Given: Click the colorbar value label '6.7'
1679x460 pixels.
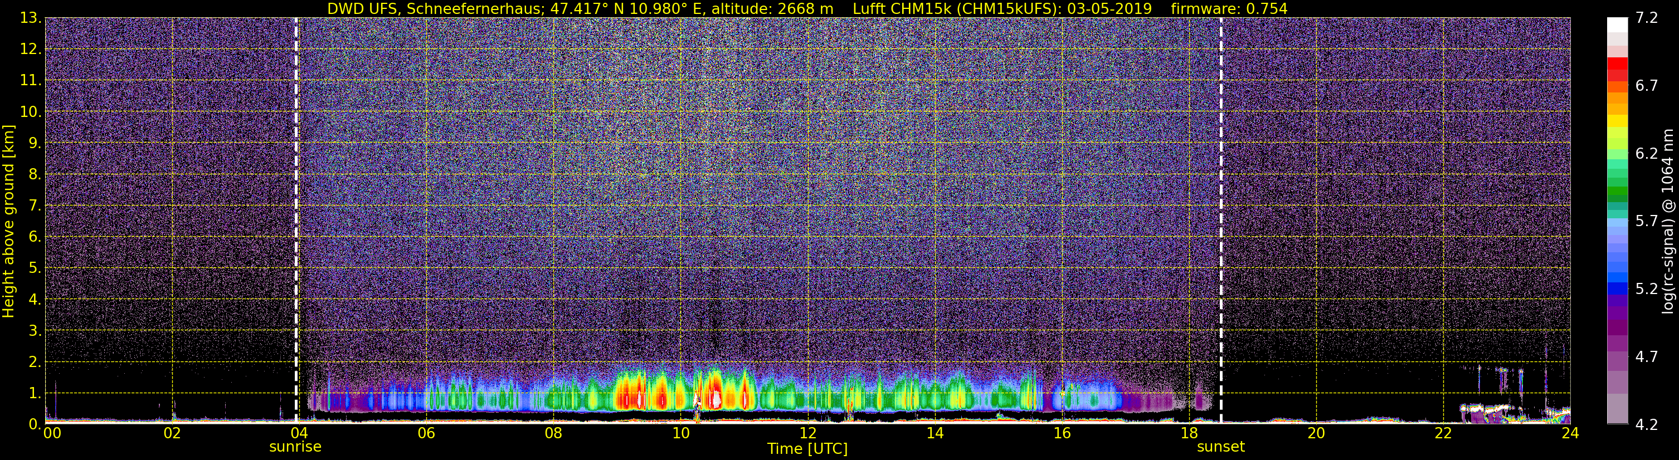Looking at the screenshot, I should point(1647,86).
